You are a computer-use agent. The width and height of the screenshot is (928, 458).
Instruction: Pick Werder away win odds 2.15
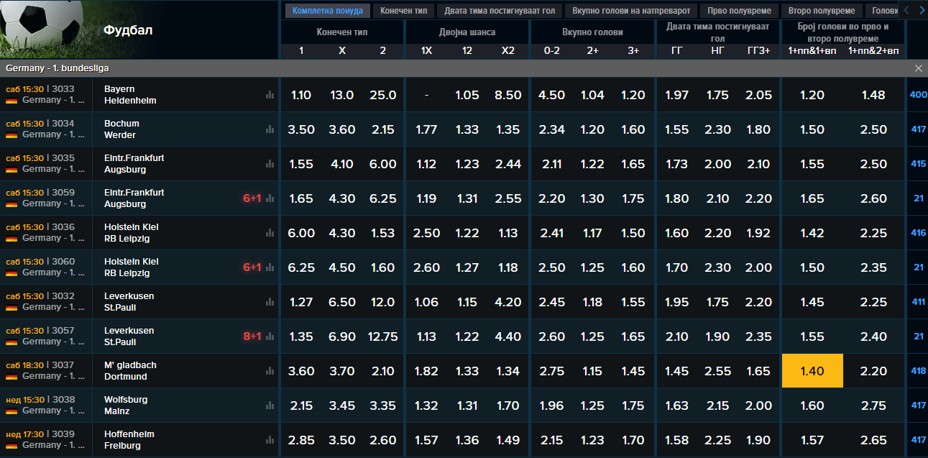pos(383,129)
